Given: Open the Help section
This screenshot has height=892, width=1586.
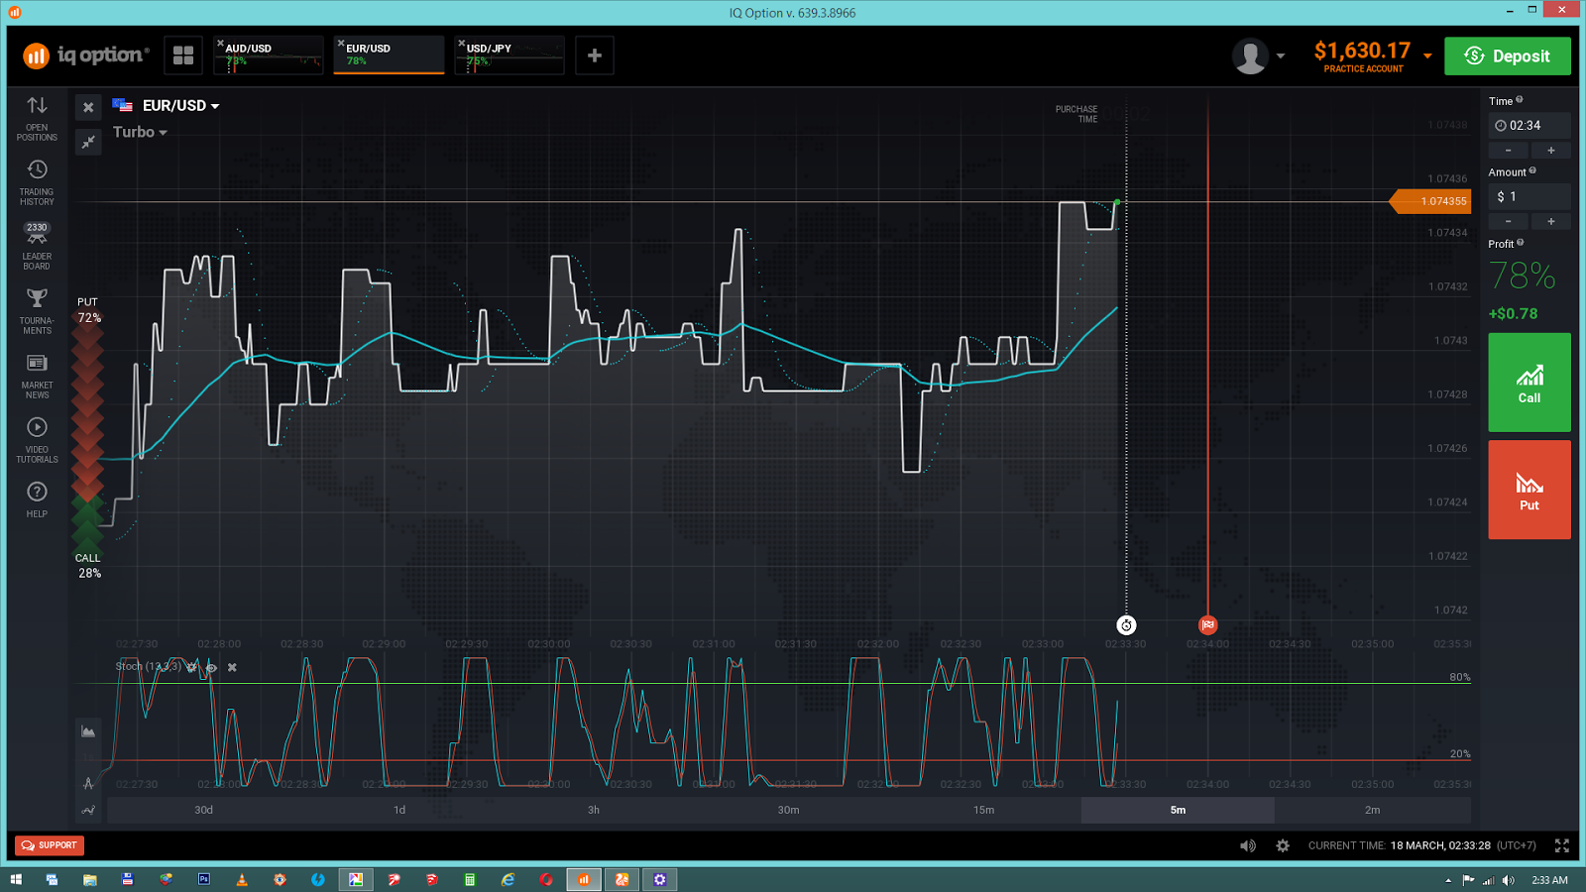Looking at the screenshot, I should click(x=37, y=498).
